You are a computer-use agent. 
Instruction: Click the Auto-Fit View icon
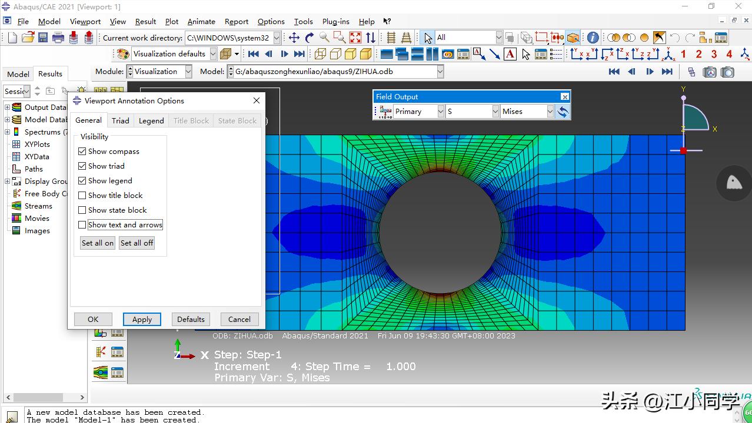click(x=355, y=38)
